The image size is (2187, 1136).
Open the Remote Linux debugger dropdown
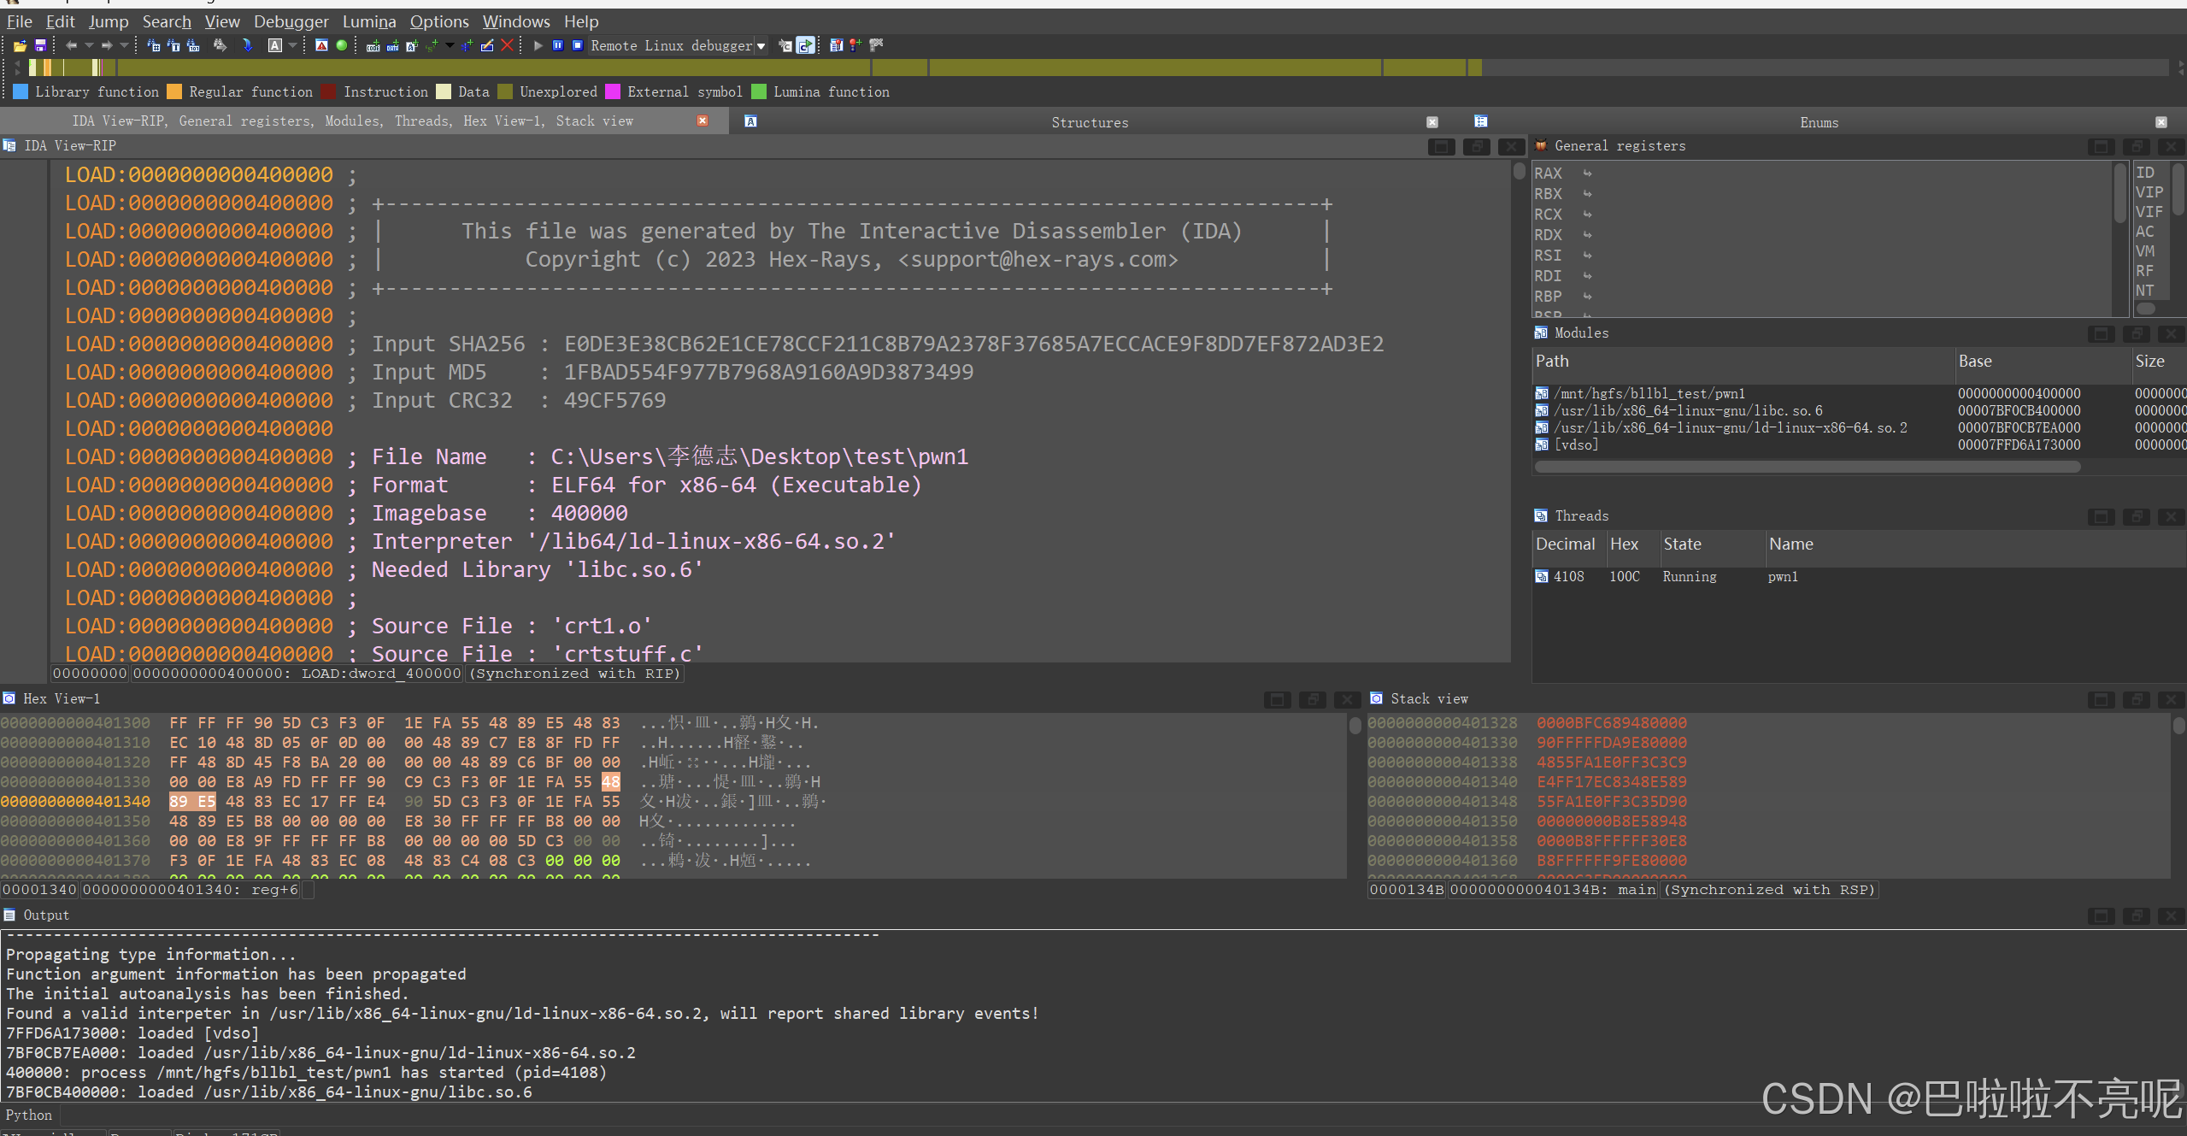761,46
